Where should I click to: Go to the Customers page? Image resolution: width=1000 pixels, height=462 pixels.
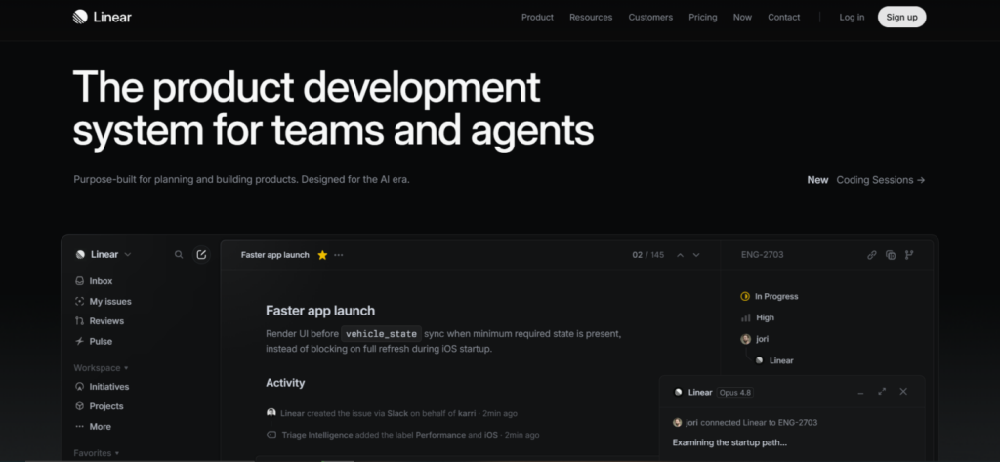649,18
